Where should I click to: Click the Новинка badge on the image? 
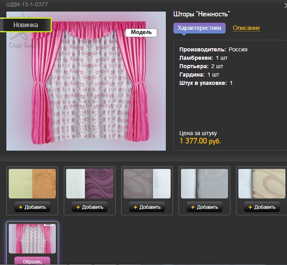coord(26,25)
